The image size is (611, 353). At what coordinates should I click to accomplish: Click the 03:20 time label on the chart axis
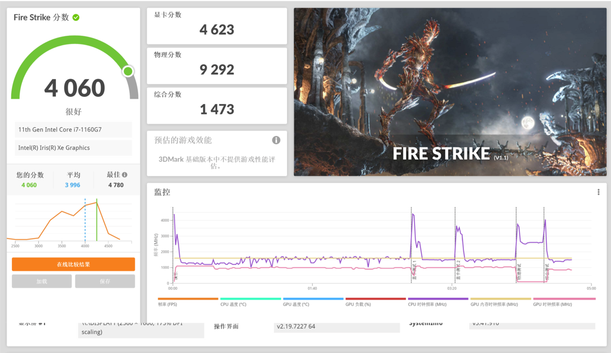[451, 288]
